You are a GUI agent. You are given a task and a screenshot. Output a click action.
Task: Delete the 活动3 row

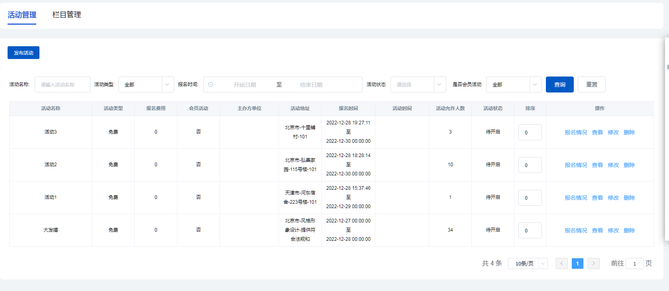tap(629, 132)
